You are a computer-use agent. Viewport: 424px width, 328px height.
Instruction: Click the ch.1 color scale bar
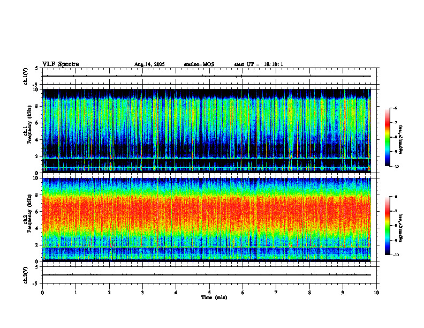coord(388,137)
